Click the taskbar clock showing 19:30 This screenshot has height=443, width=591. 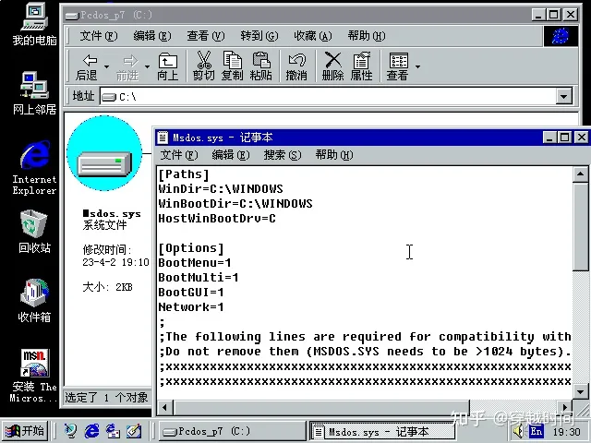coord(566,431)
